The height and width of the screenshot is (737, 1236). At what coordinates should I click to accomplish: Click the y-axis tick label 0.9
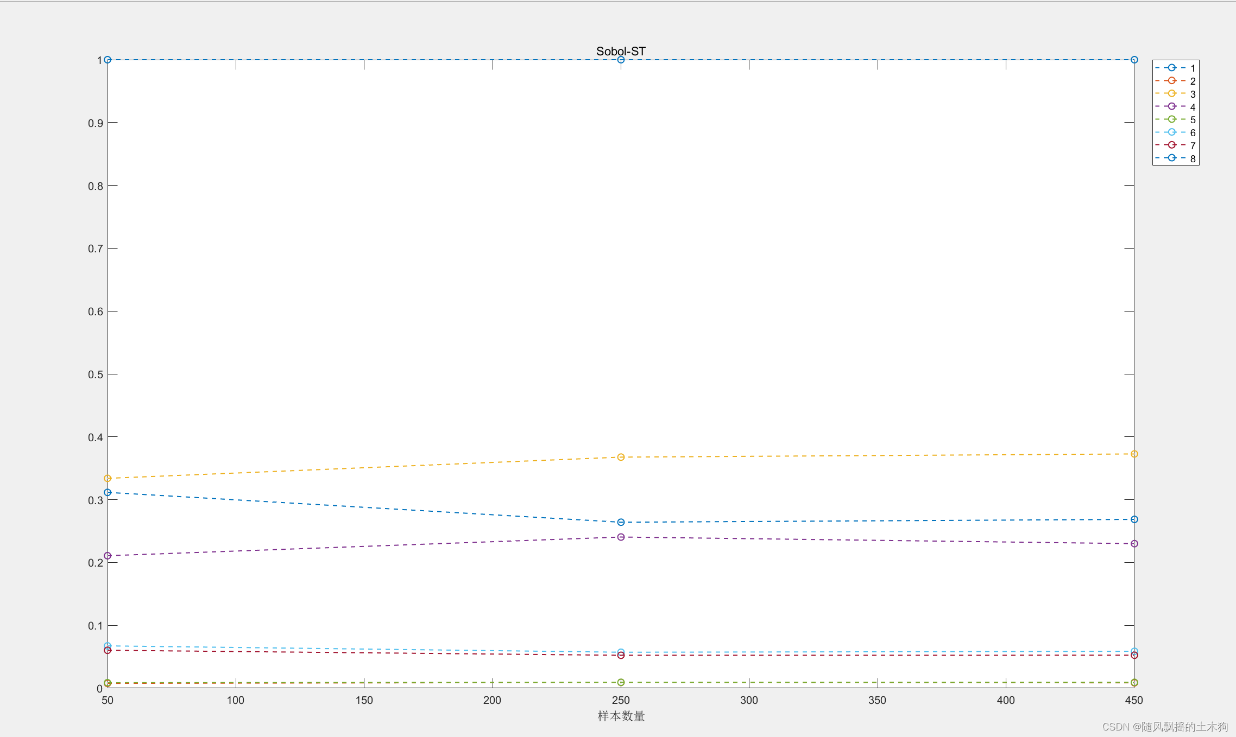point(96,123)
